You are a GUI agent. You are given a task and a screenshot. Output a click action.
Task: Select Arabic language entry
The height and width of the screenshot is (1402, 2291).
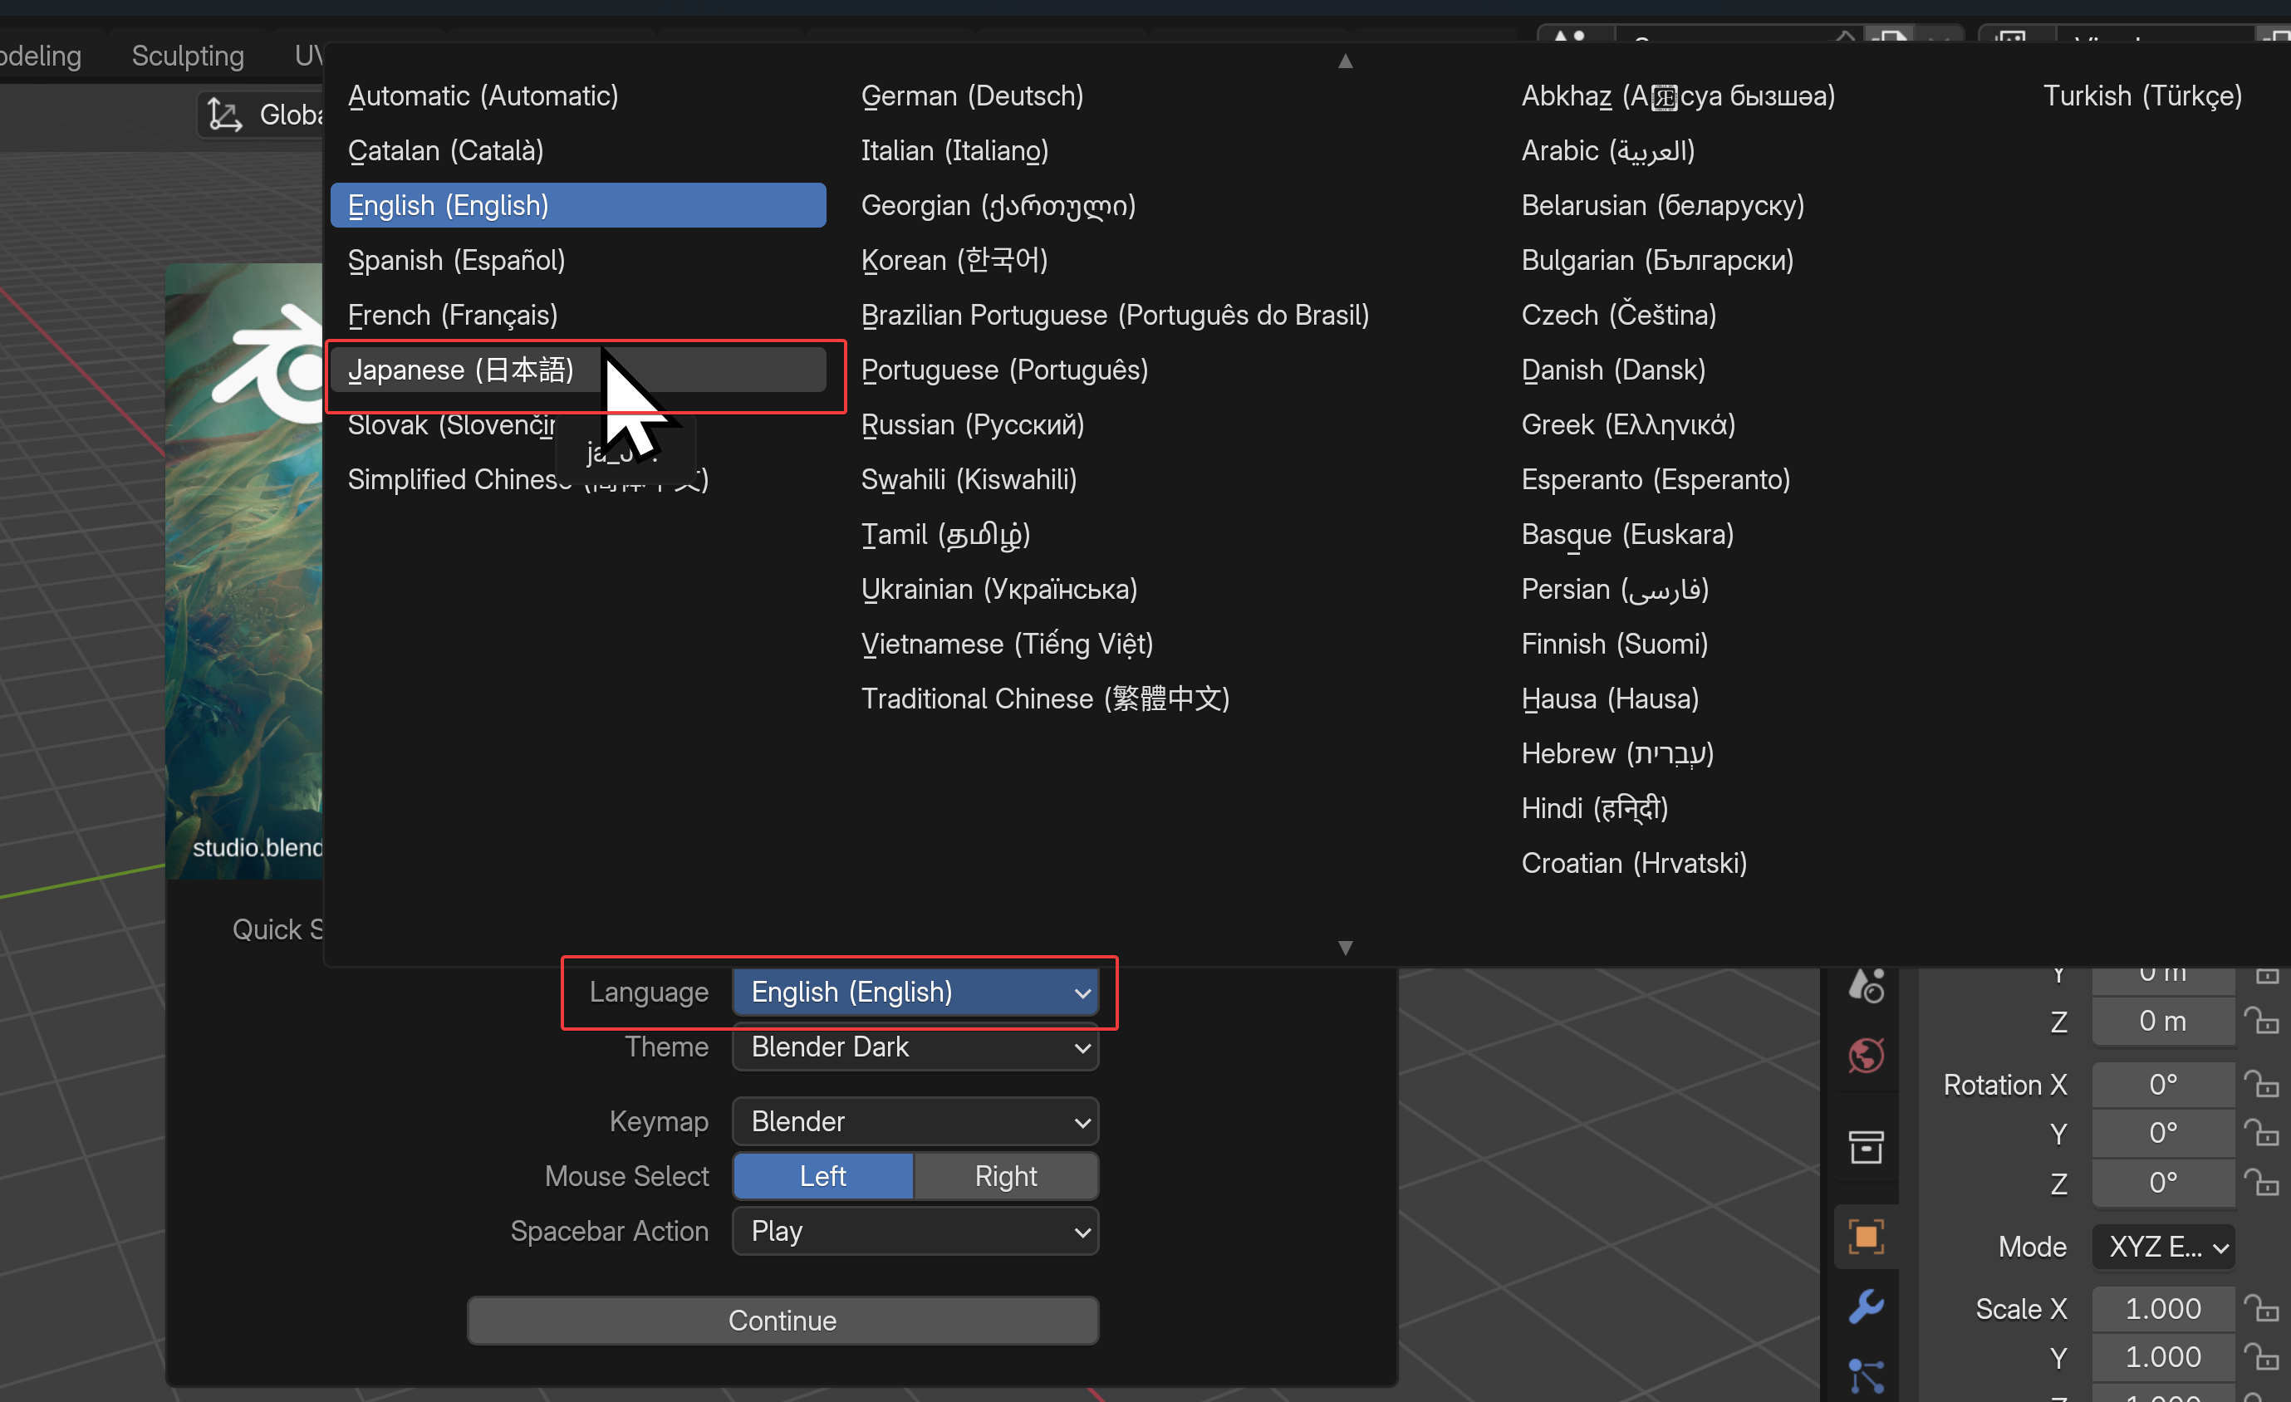tap(1607, 150)
